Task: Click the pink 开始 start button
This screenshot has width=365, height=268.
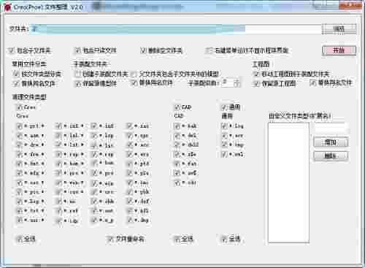Action: [x=339, y=50]
